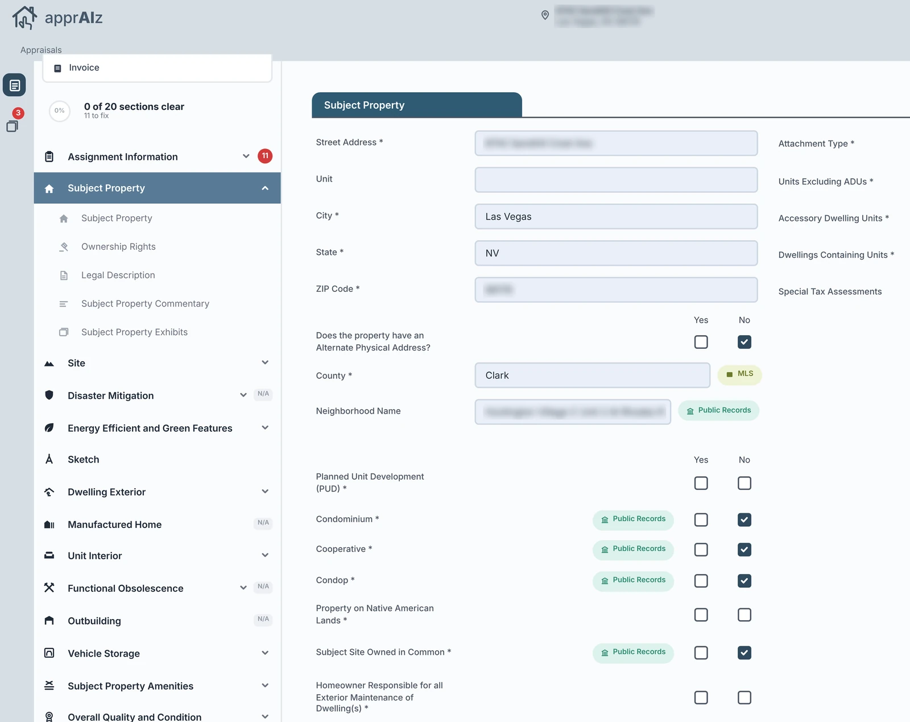Click the Outbuilding barn icon
Image resolution: width=910 pixels, height=722 pixels.
[x=49, y=621]
